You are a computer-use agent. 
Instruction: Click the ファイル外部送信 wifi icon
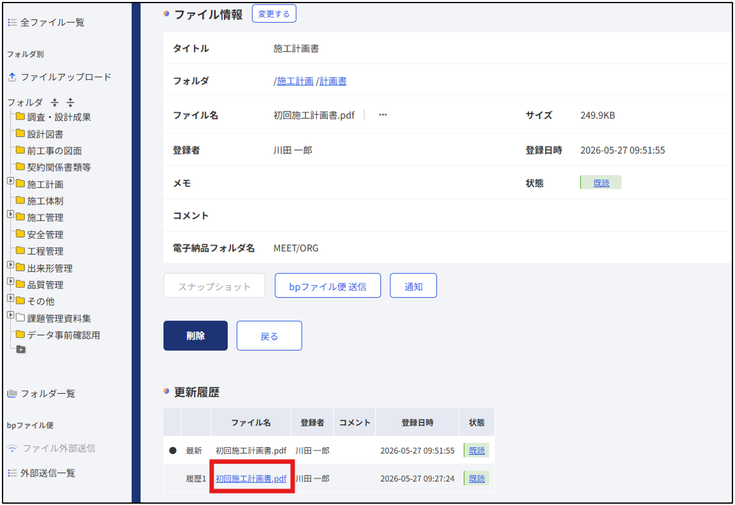13,448
